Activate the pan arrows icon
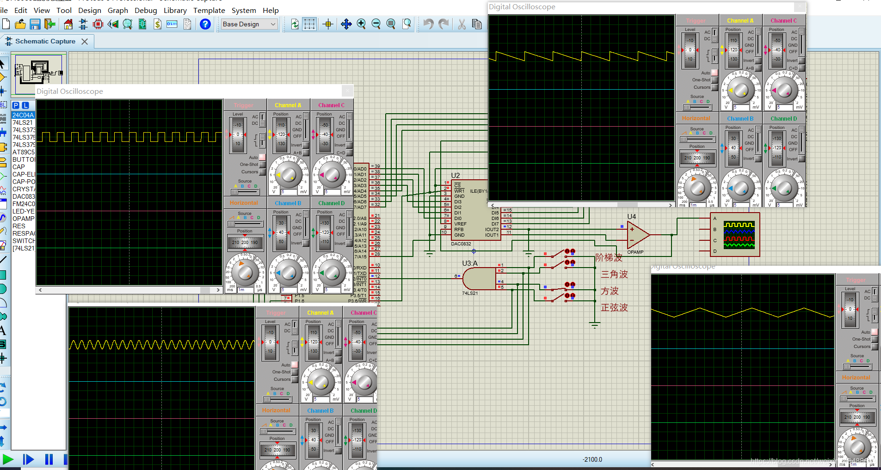 coord(346,24)
